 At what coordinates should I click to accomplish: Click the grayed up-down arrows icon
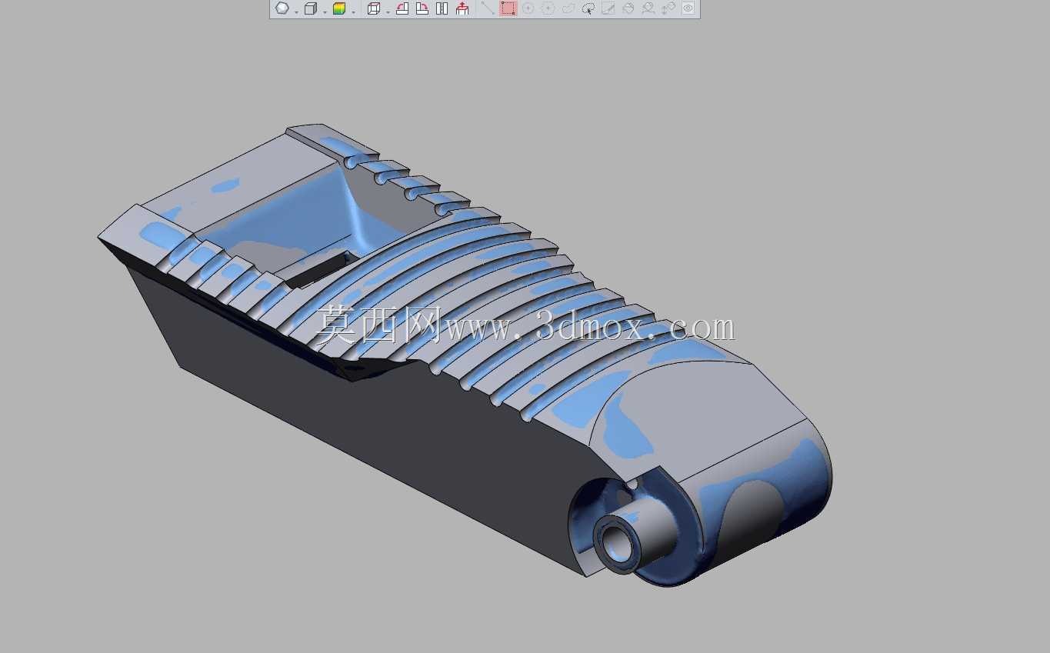[668, 8]
